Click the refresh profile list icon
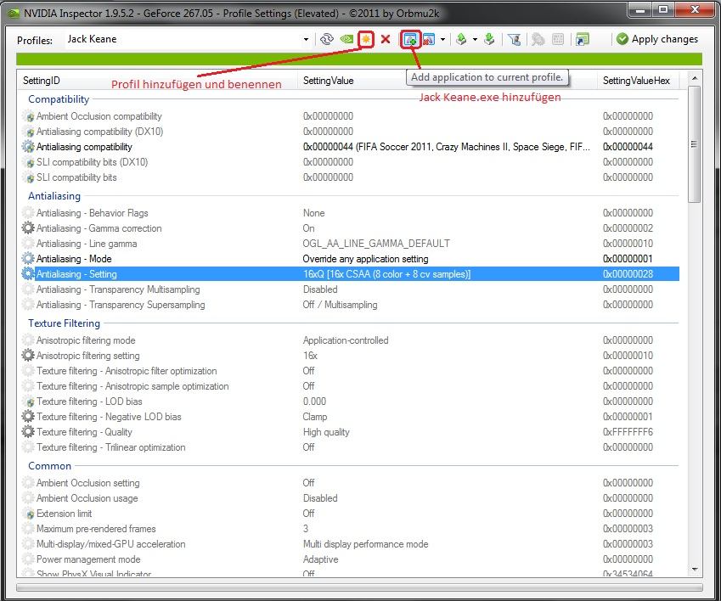Viewport: 721px width, 601px height. tap(326, 40)
